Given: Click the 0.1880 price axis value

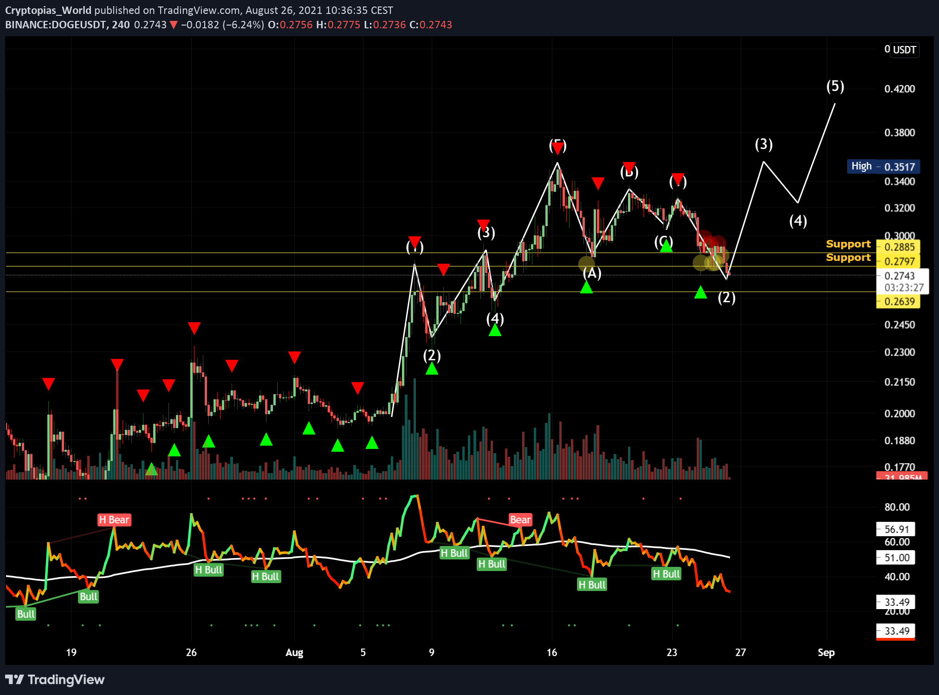Looking at the screenshot, I should coord(900,441).
